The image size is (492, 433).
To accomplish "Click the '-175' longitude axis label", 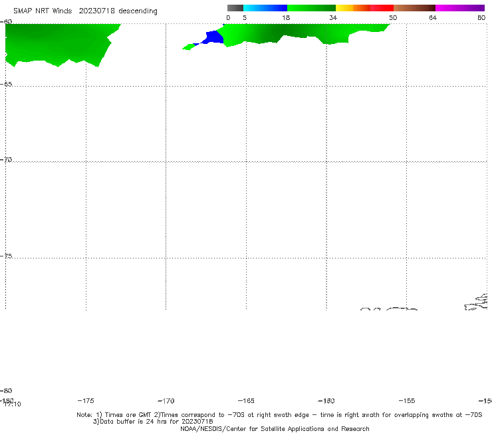I will tap(86, 400).
